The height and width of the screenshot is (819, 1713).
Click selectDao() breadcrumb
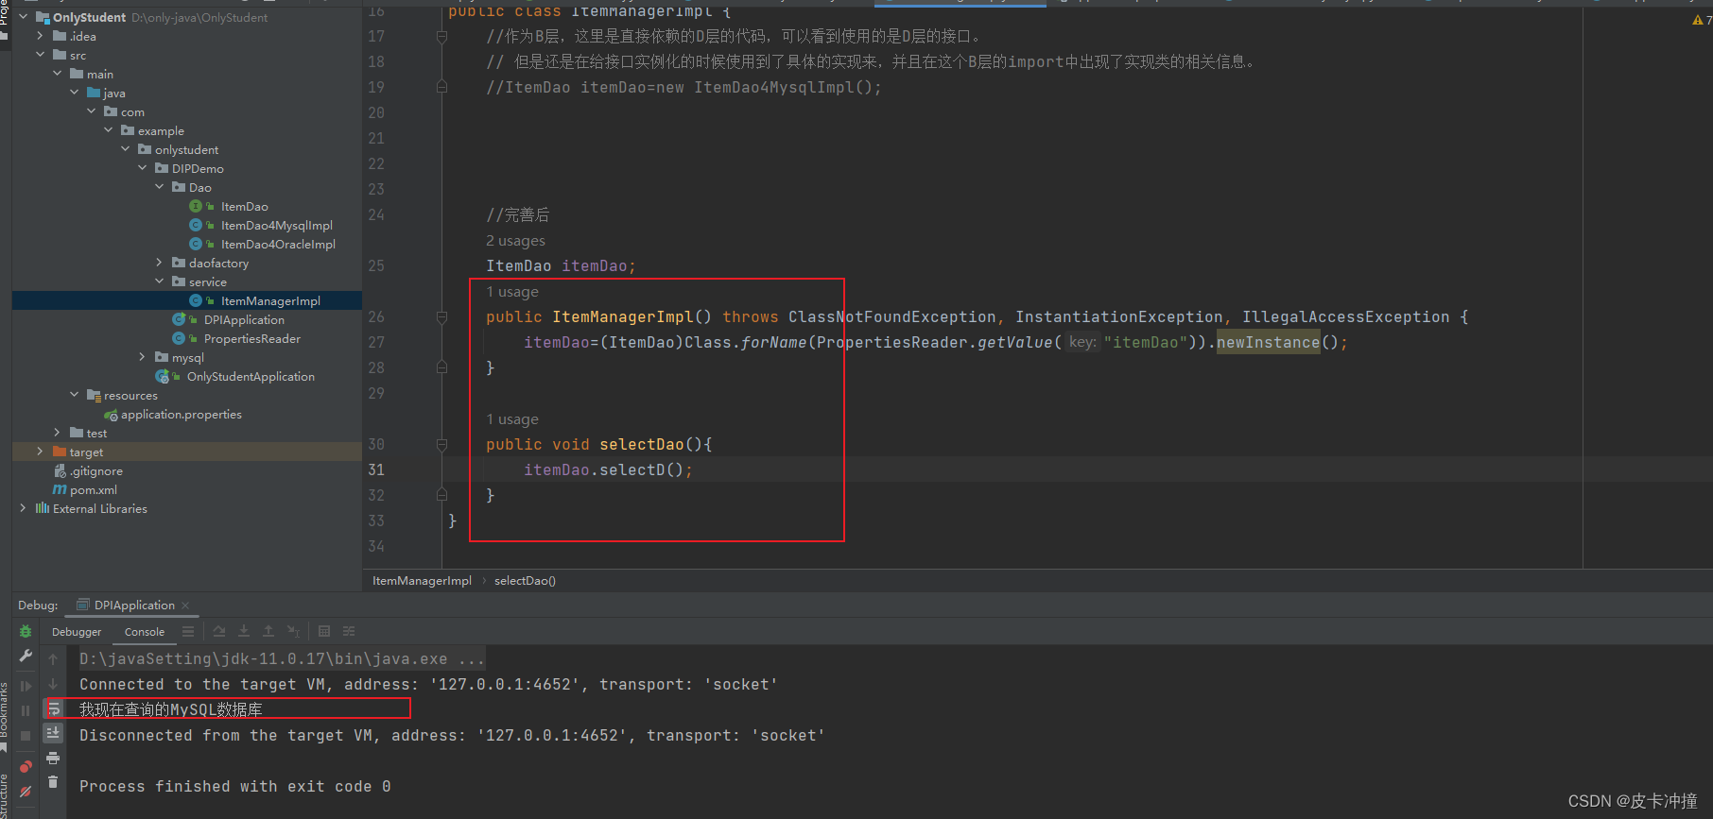525,581
